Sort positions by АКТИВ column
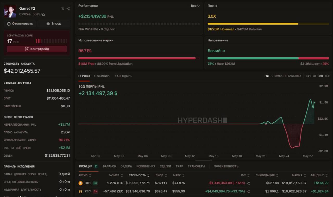 click(x=85, y=175)
